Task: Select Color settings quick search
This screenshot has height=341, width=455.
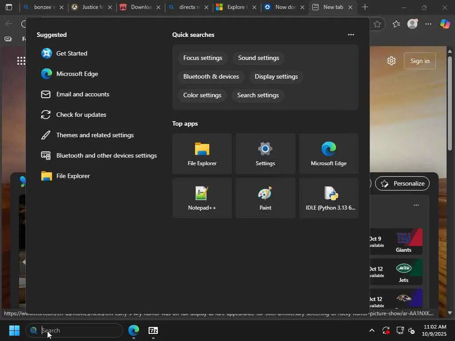Action: pyautogui.click(x=202, y=95)
